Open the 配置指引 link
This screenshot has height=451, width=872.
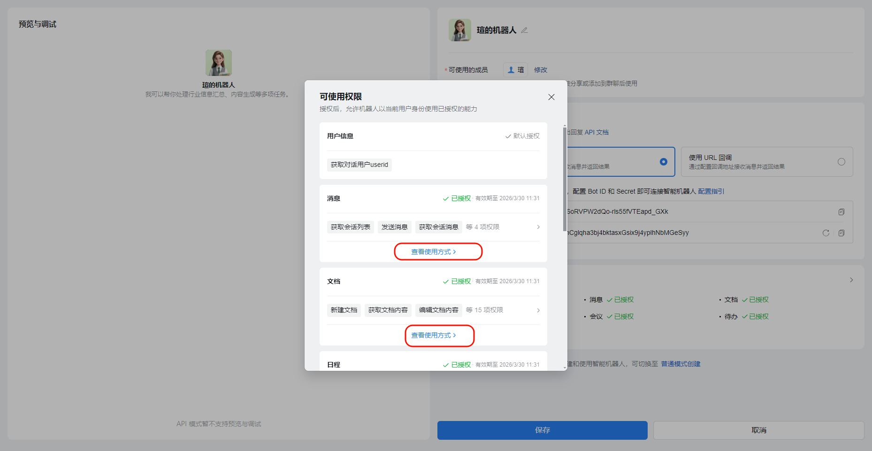(x=711, y=191)
